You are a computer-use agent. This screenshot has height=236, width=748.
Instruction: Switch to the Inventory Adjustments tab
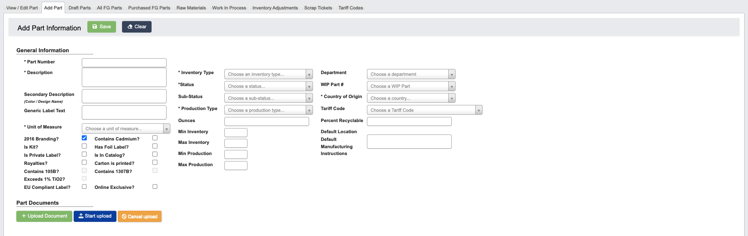tap(275, 8)
